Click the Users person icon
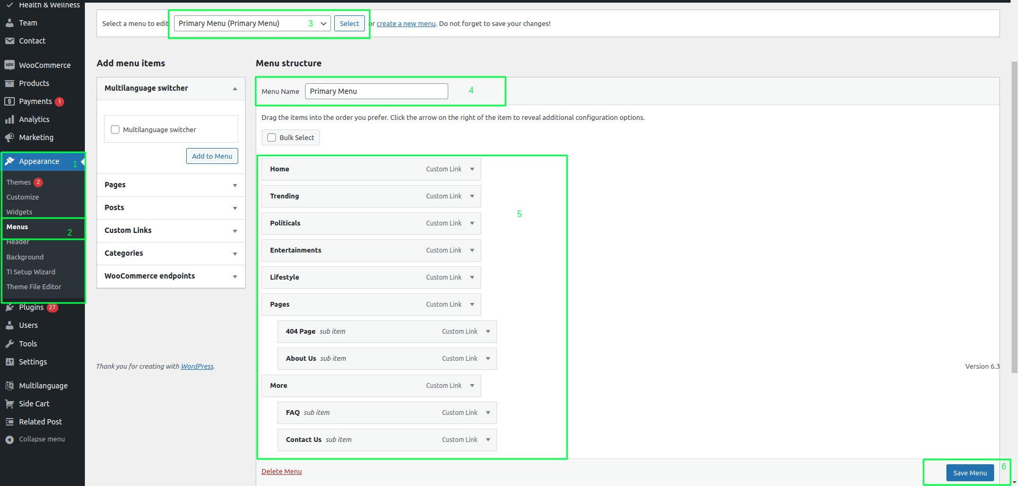Image resolution: width=1018 pixels, height=486 pixels. pos(10,325)
